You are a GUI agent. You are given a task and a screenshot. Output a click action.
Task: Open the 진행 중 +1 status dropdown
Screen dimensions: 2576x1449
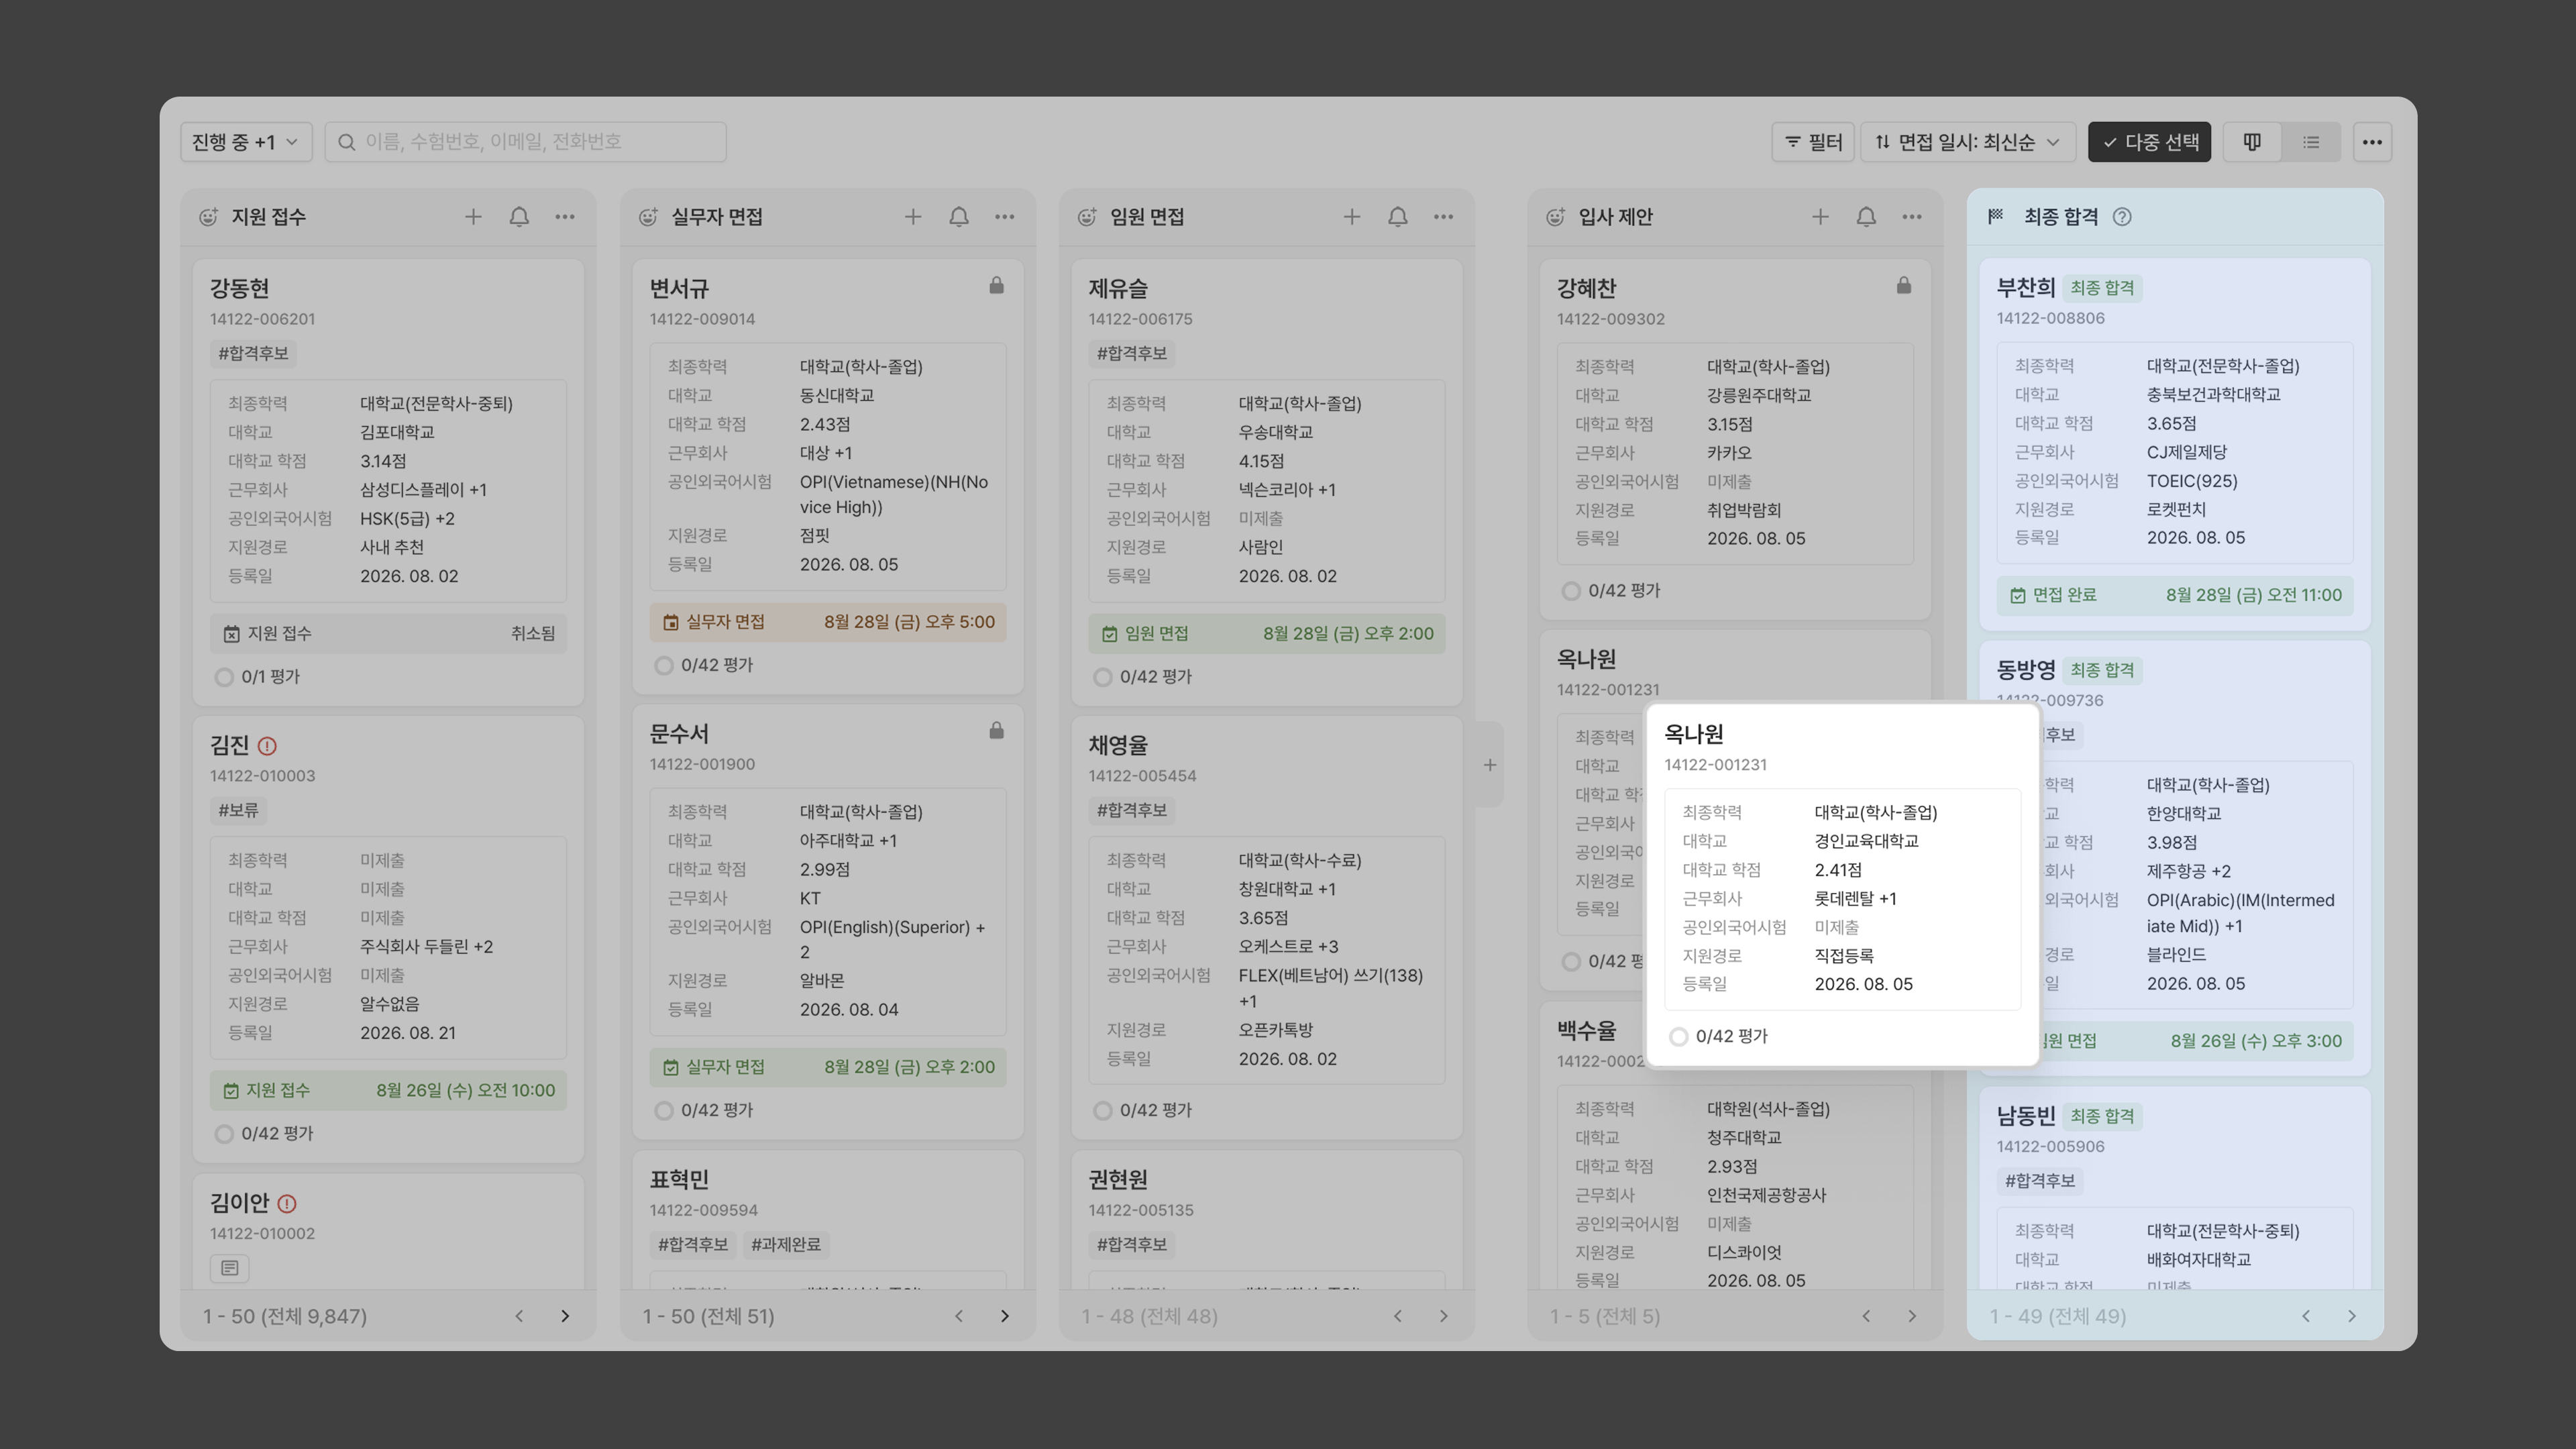tap(246, 142)
